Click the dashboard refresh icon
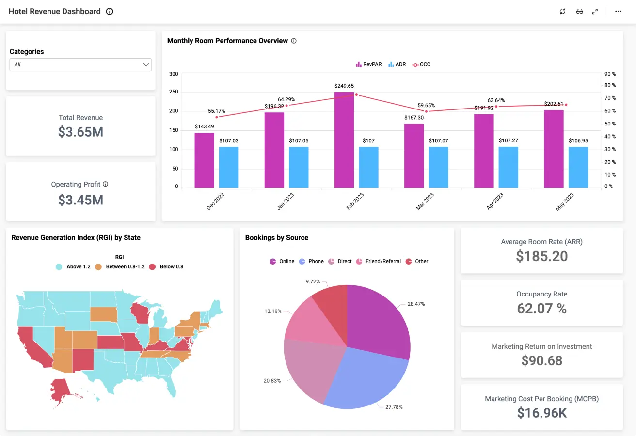 coord(562,12)
